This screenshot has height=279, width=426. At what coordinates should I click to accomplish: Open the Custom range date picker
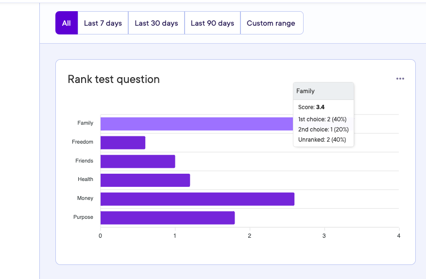tap(271, 23)
